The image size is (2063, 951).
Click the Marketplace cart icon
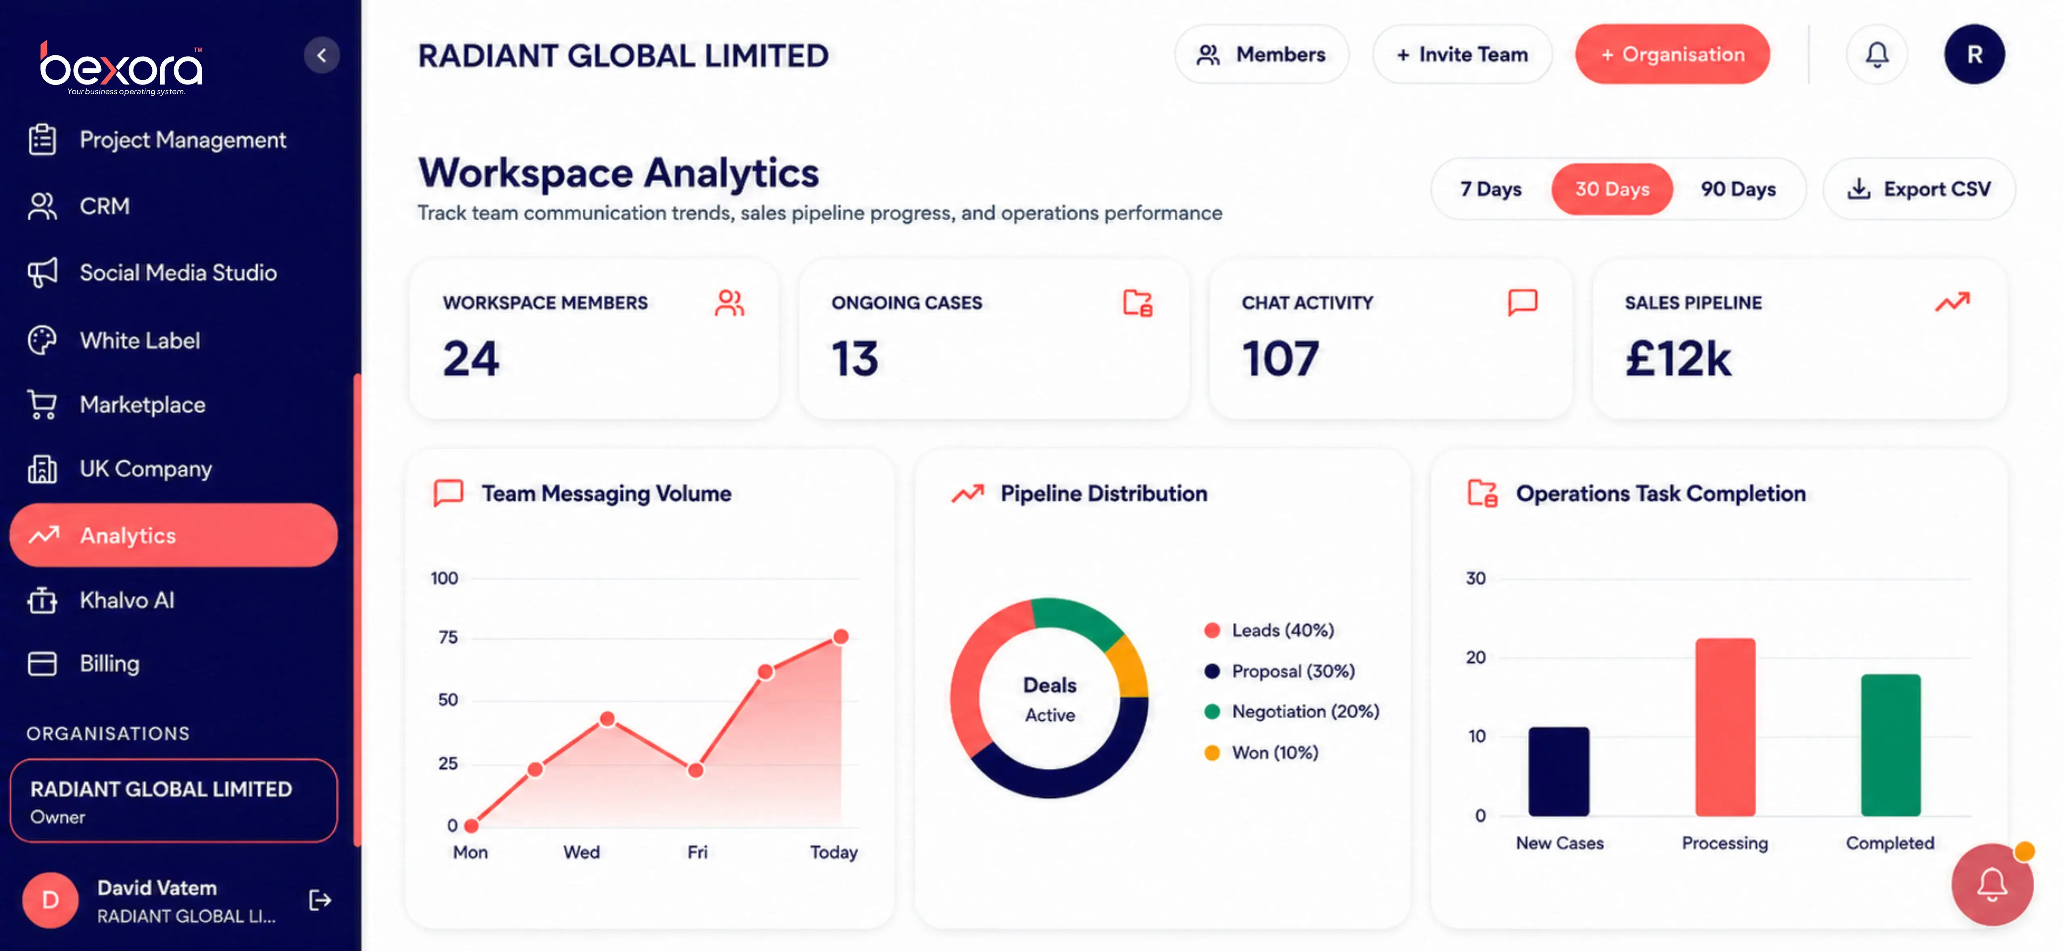coord(42,404)
